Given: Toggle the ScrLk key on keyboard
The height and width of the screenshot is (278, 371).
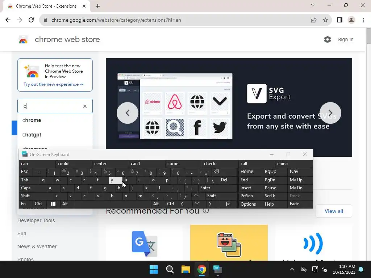Looking at the screenshot, I should pyautogui.click(x=275, y=196).
